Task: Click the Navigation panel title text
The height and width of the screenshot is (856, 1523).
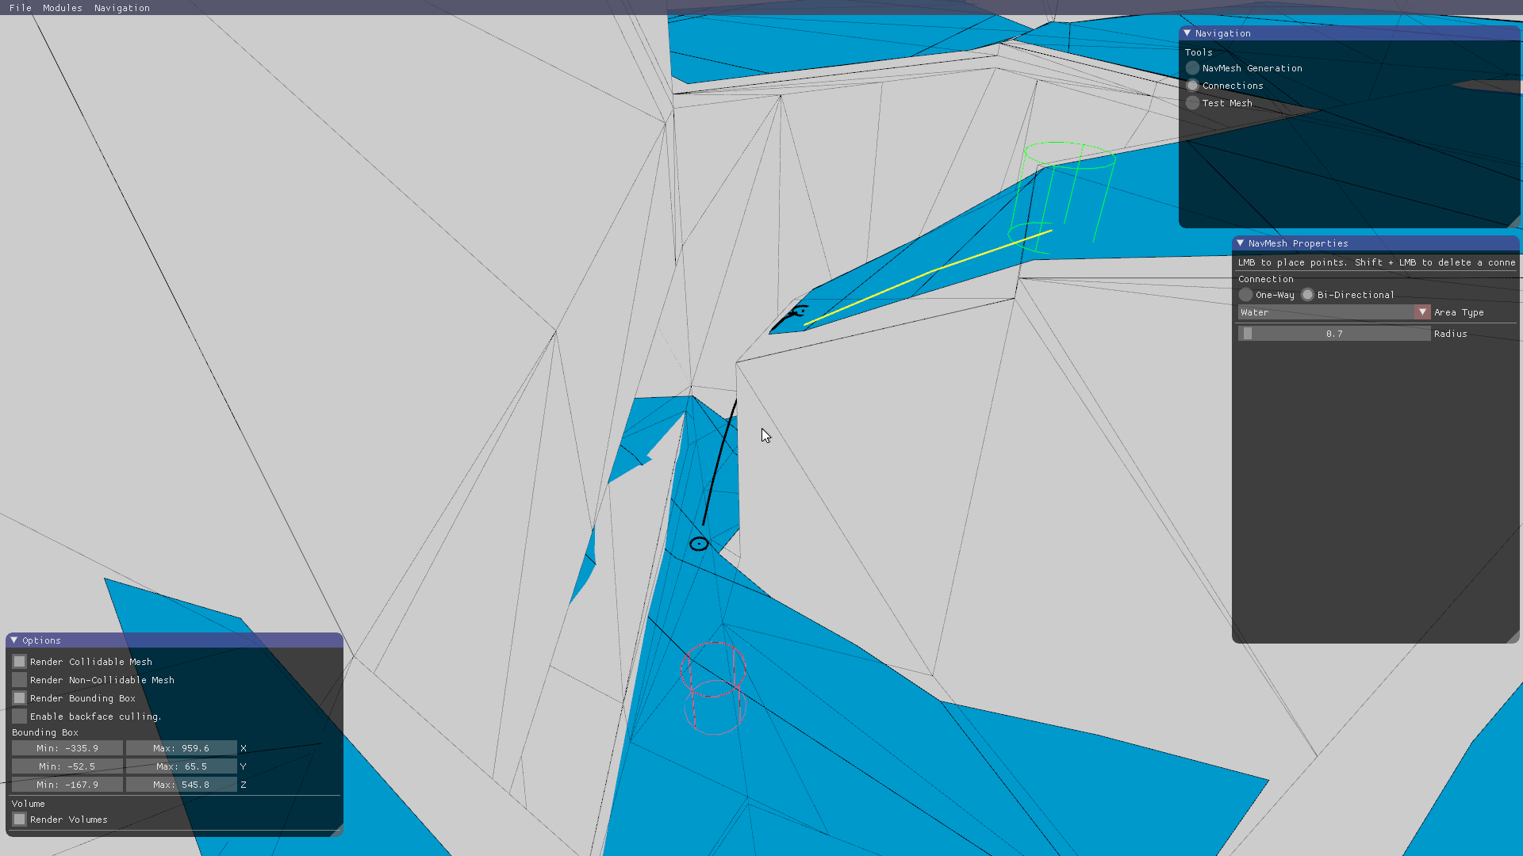Action: point(1222,33)
